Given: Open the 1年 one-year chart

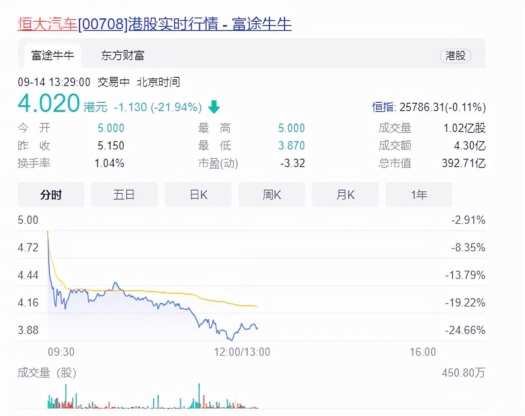Looking at the screenshot, I should (418, 195).
